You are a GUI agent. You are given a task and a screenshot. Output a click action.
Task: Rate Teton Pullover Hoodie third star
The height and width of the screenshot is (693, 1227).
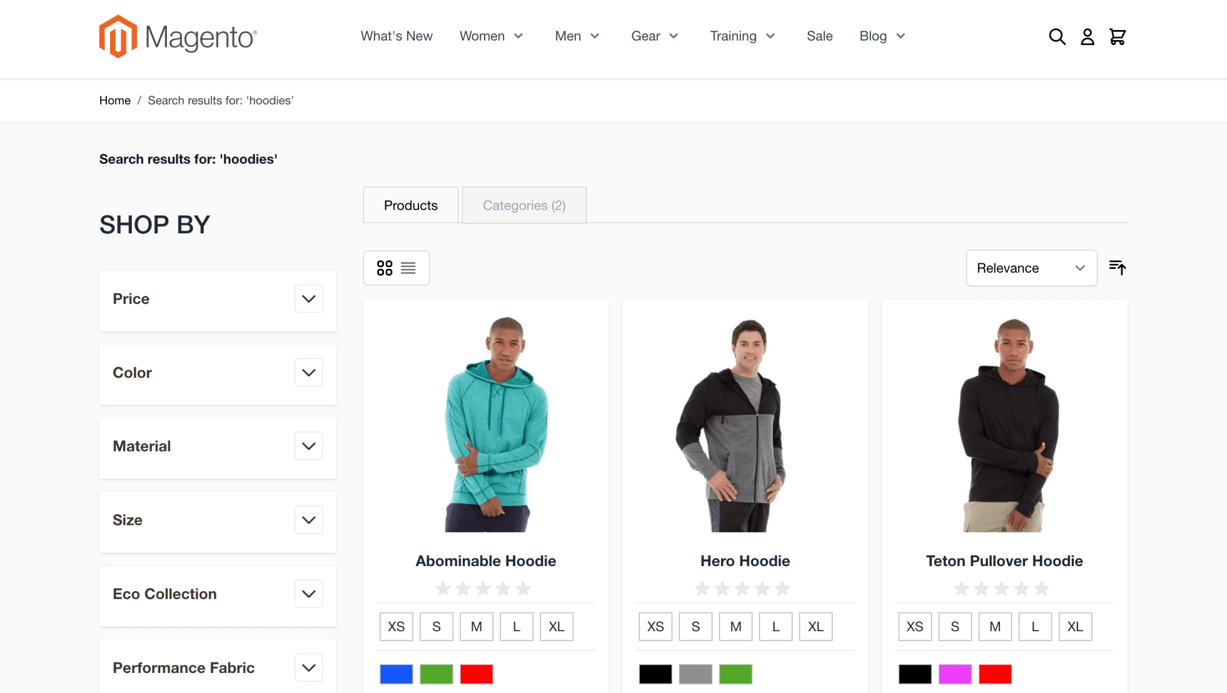(1002, 588)
